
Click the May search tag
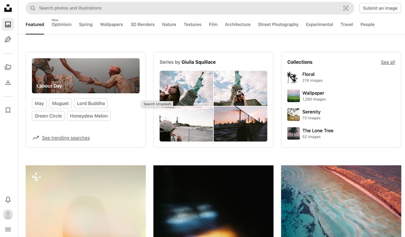tap(39, 103)
